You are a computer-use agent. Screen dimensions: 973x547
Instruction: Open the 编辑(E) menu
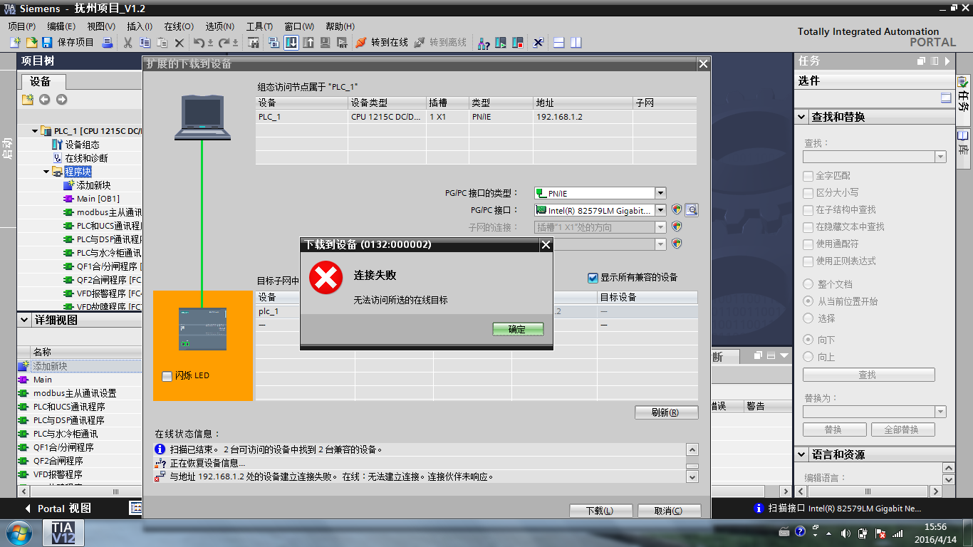click(x=61, y=26)
